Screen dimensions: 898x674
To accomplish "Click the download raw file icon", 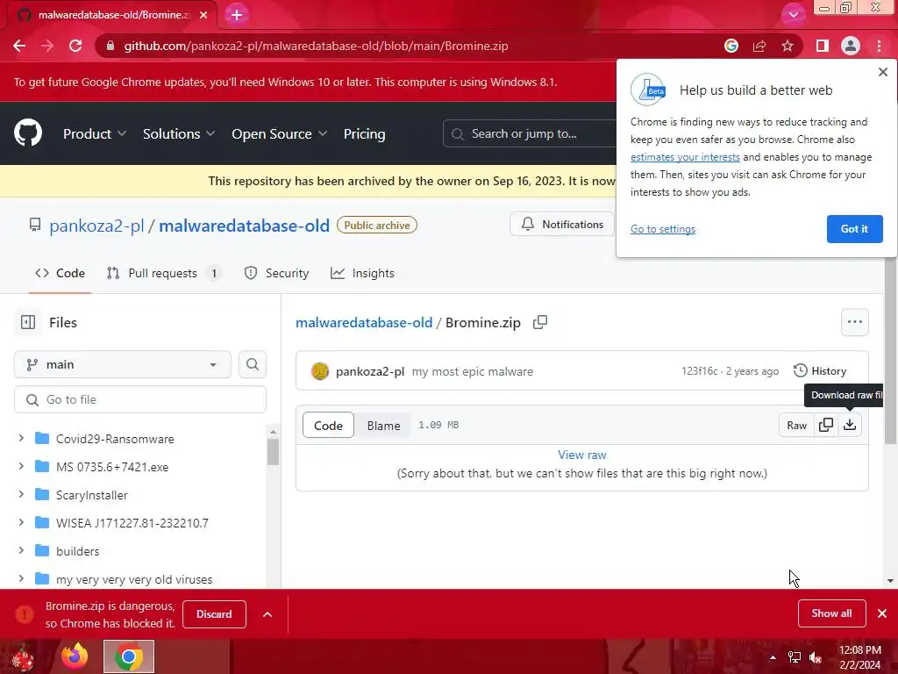I will [x=850, y=425].
